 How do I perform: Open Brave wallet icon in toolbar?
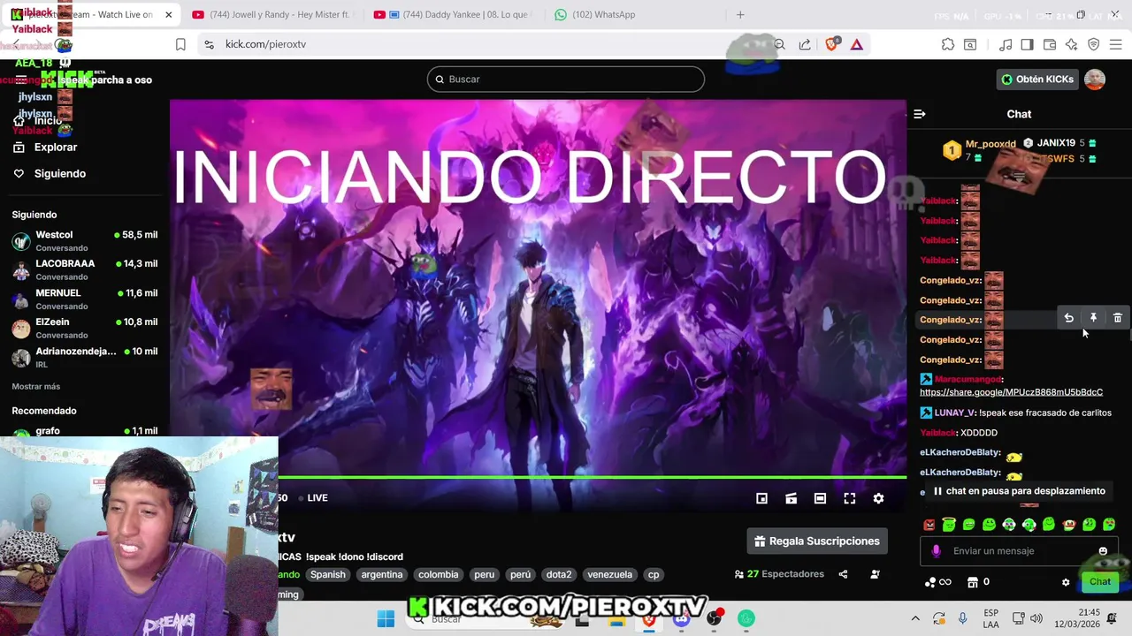coord(1050,44)
